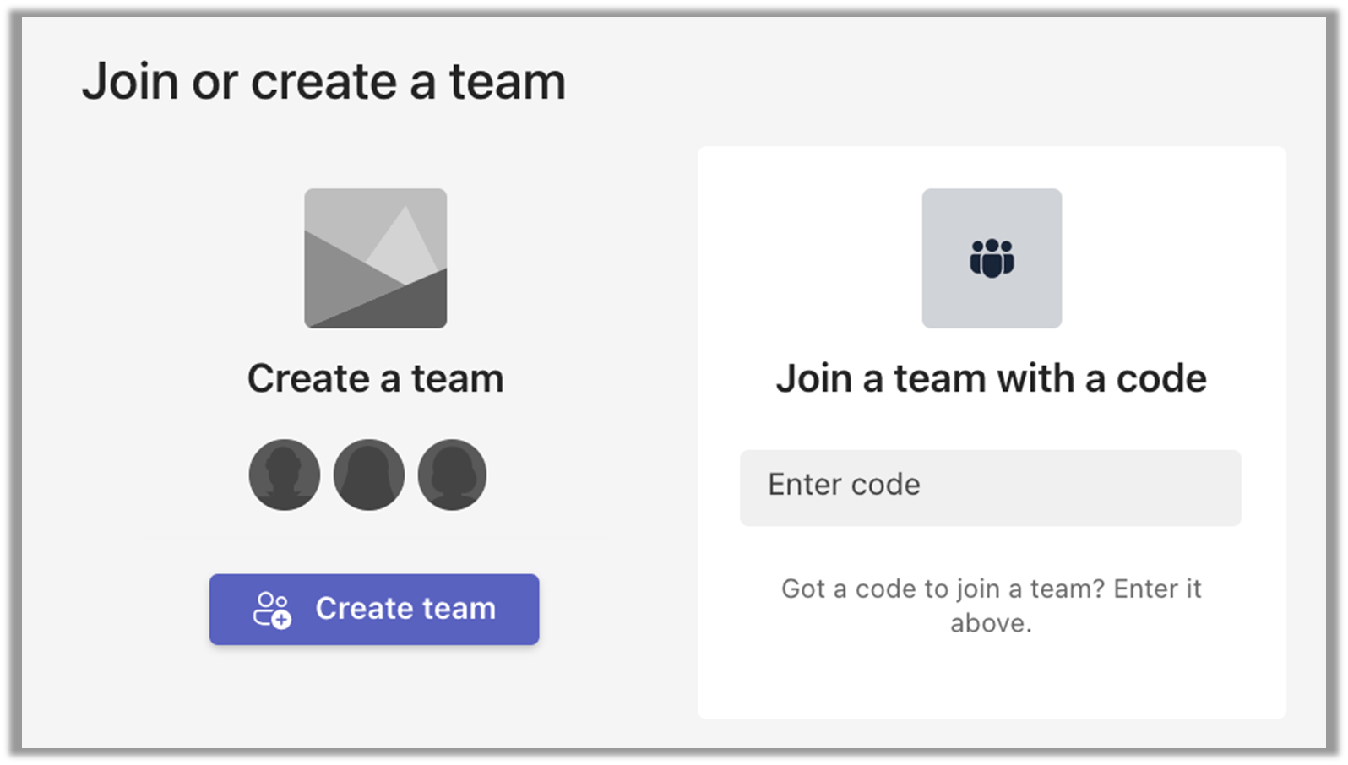This screenshot has height=765, width=1348.
Task: Click the "Join a team with a code" heading
Action: coord(991,378)
